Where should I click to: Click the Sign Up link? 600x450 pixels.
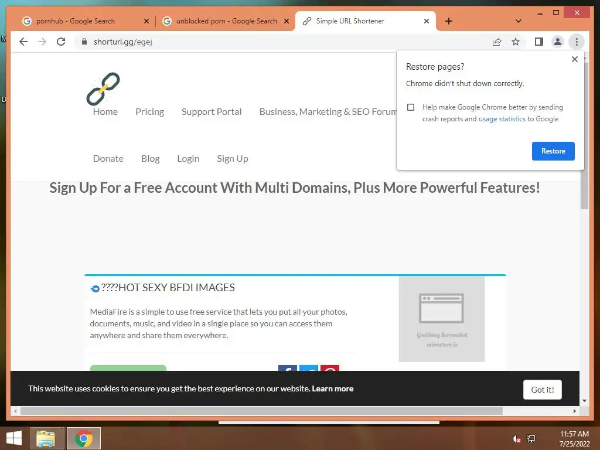coord(232,158)
